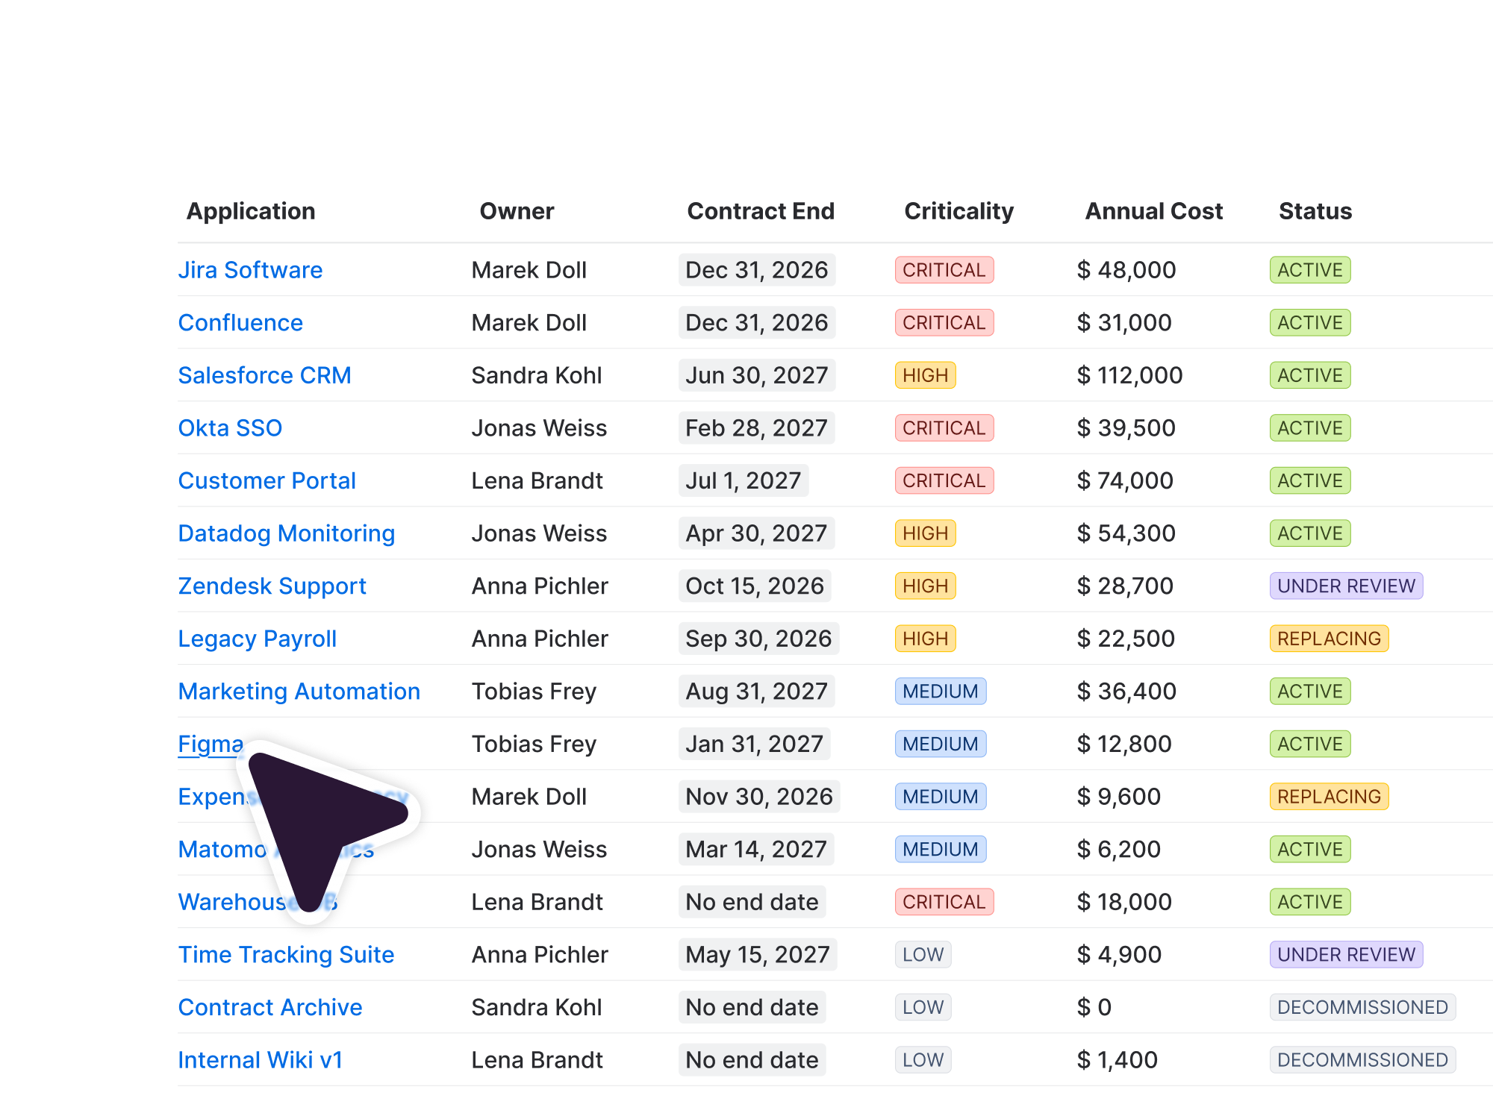Open the Confluence application link
This screenshot has width=1493, height=1119.
pos(240,322)
